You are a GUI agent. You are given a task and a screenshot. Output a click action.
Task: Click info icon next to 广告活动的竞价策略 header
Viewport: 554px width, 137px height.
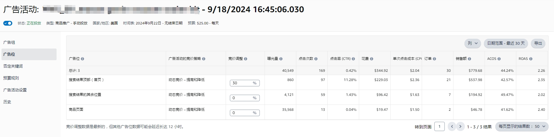(x=204, y=59)
